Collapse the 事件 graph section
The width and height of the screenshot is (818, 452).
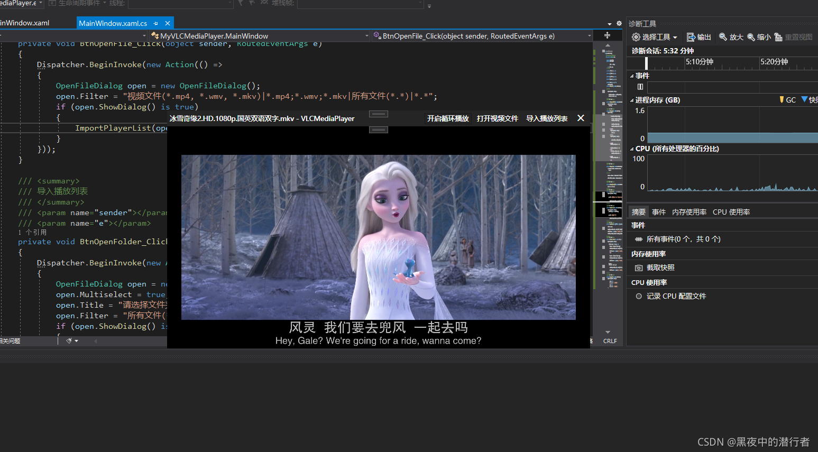pos(632,76)
